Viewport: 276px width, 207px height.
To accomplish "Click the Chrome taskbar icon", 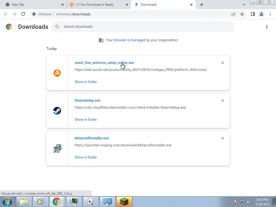I will pos(57,202).
